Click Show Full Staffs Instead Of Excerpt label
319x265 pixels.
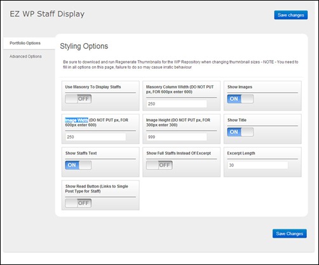179,153
